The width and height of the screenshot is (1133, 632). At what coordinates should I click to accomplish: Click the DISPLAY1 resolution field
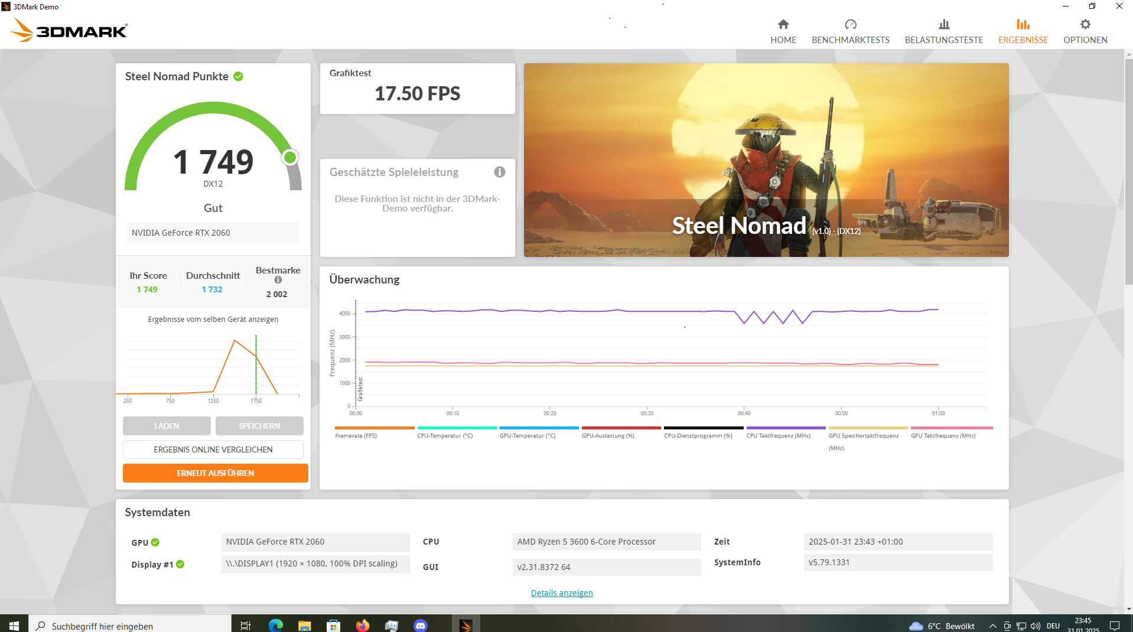click(x=315, y=563)
